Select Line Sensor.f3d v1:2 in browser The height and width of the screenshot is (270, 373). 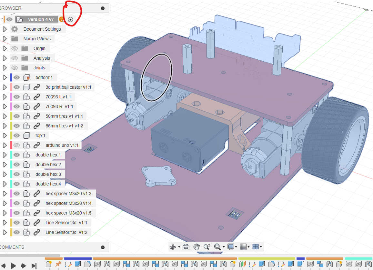[66, 232]
